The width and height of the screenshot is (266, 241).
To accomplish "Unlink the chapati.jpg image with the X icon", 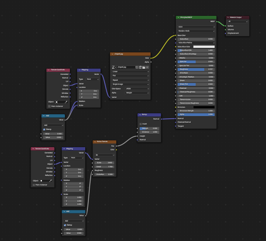I will (x=147, y=67).
